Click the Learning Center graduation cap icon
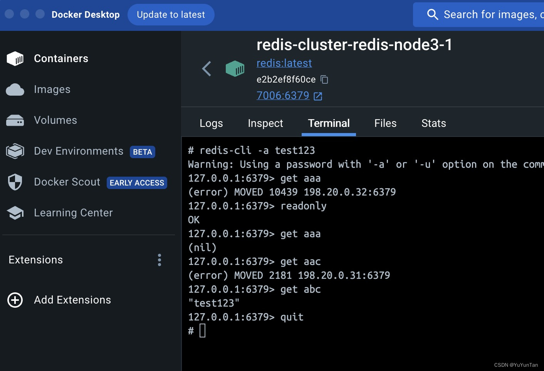Screen dimensions: 544x371 (x=15, y=213)
